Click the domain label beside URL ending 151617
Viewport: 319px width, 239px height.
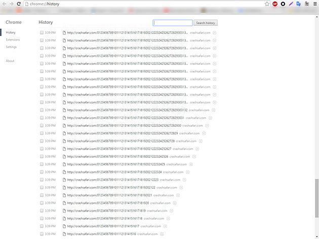point(151,226)
